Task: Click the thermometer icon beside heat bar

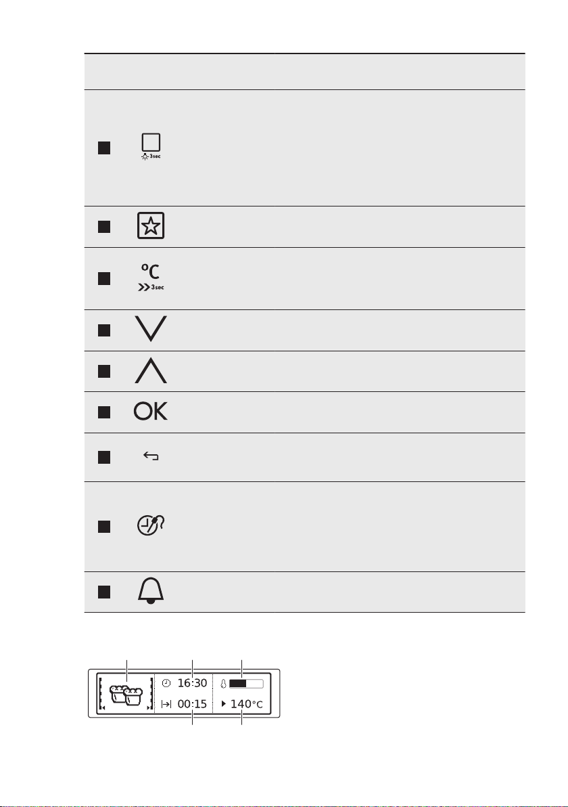Action: point(224,684)
